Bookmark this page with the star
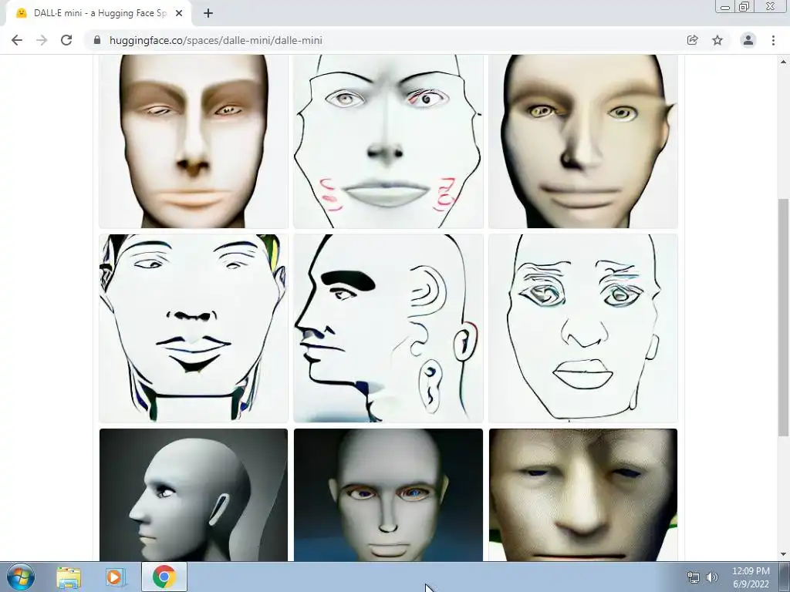Screen dimensions: 790x592 717,40
